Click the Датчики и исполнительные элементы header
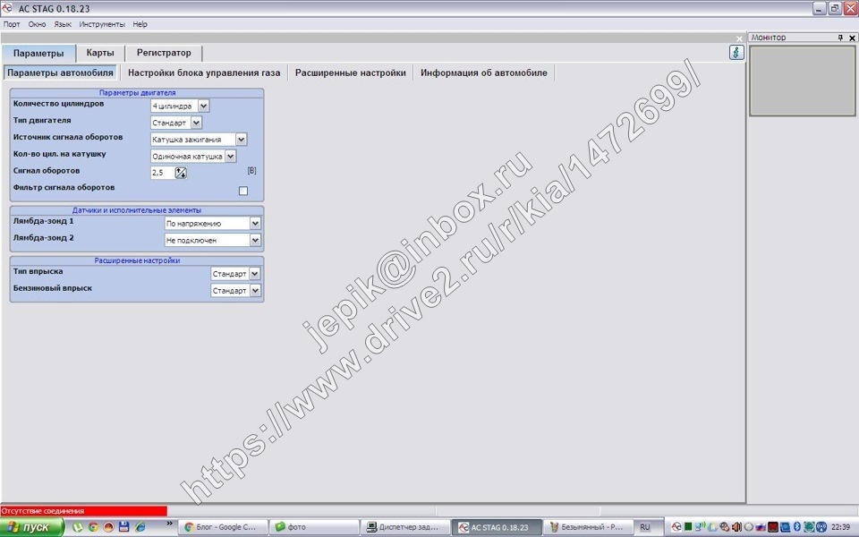Screen dimensions: 859x537 point(137,209)
